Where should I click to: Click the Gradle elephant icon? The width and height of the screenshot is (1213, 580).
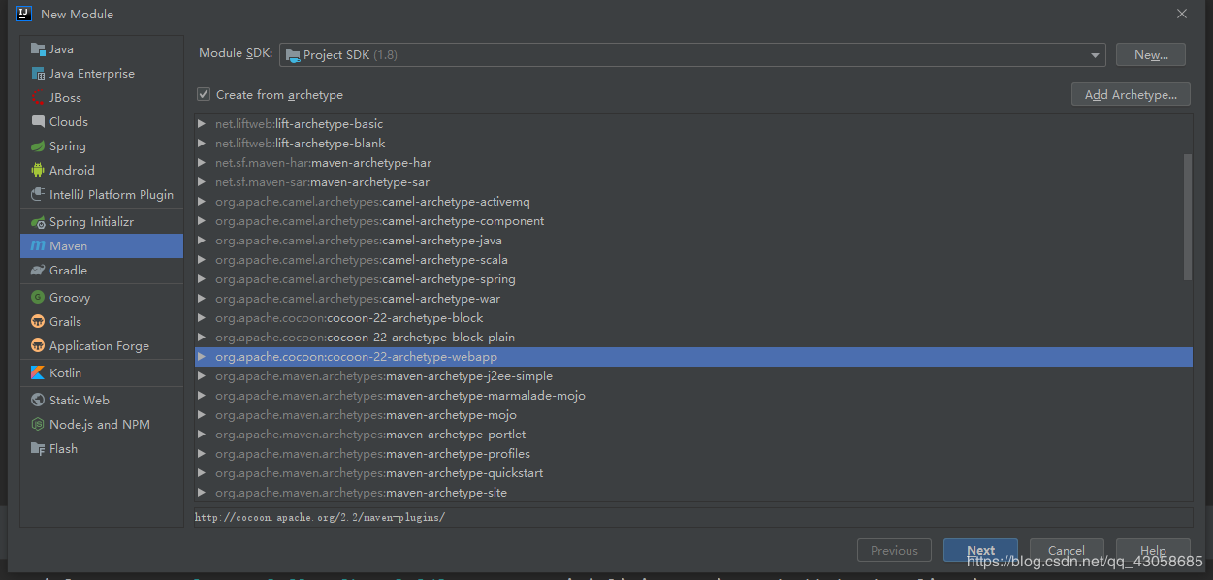point(38,271)
